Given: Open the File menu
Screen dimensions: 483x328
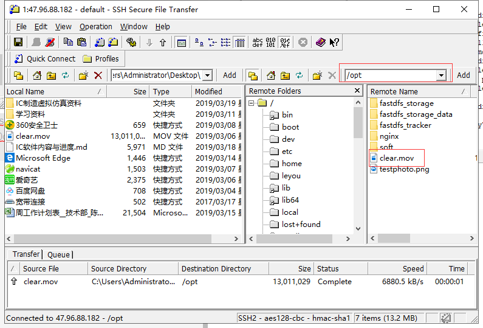Looking at the screenshot, I should tap(21, 27).
